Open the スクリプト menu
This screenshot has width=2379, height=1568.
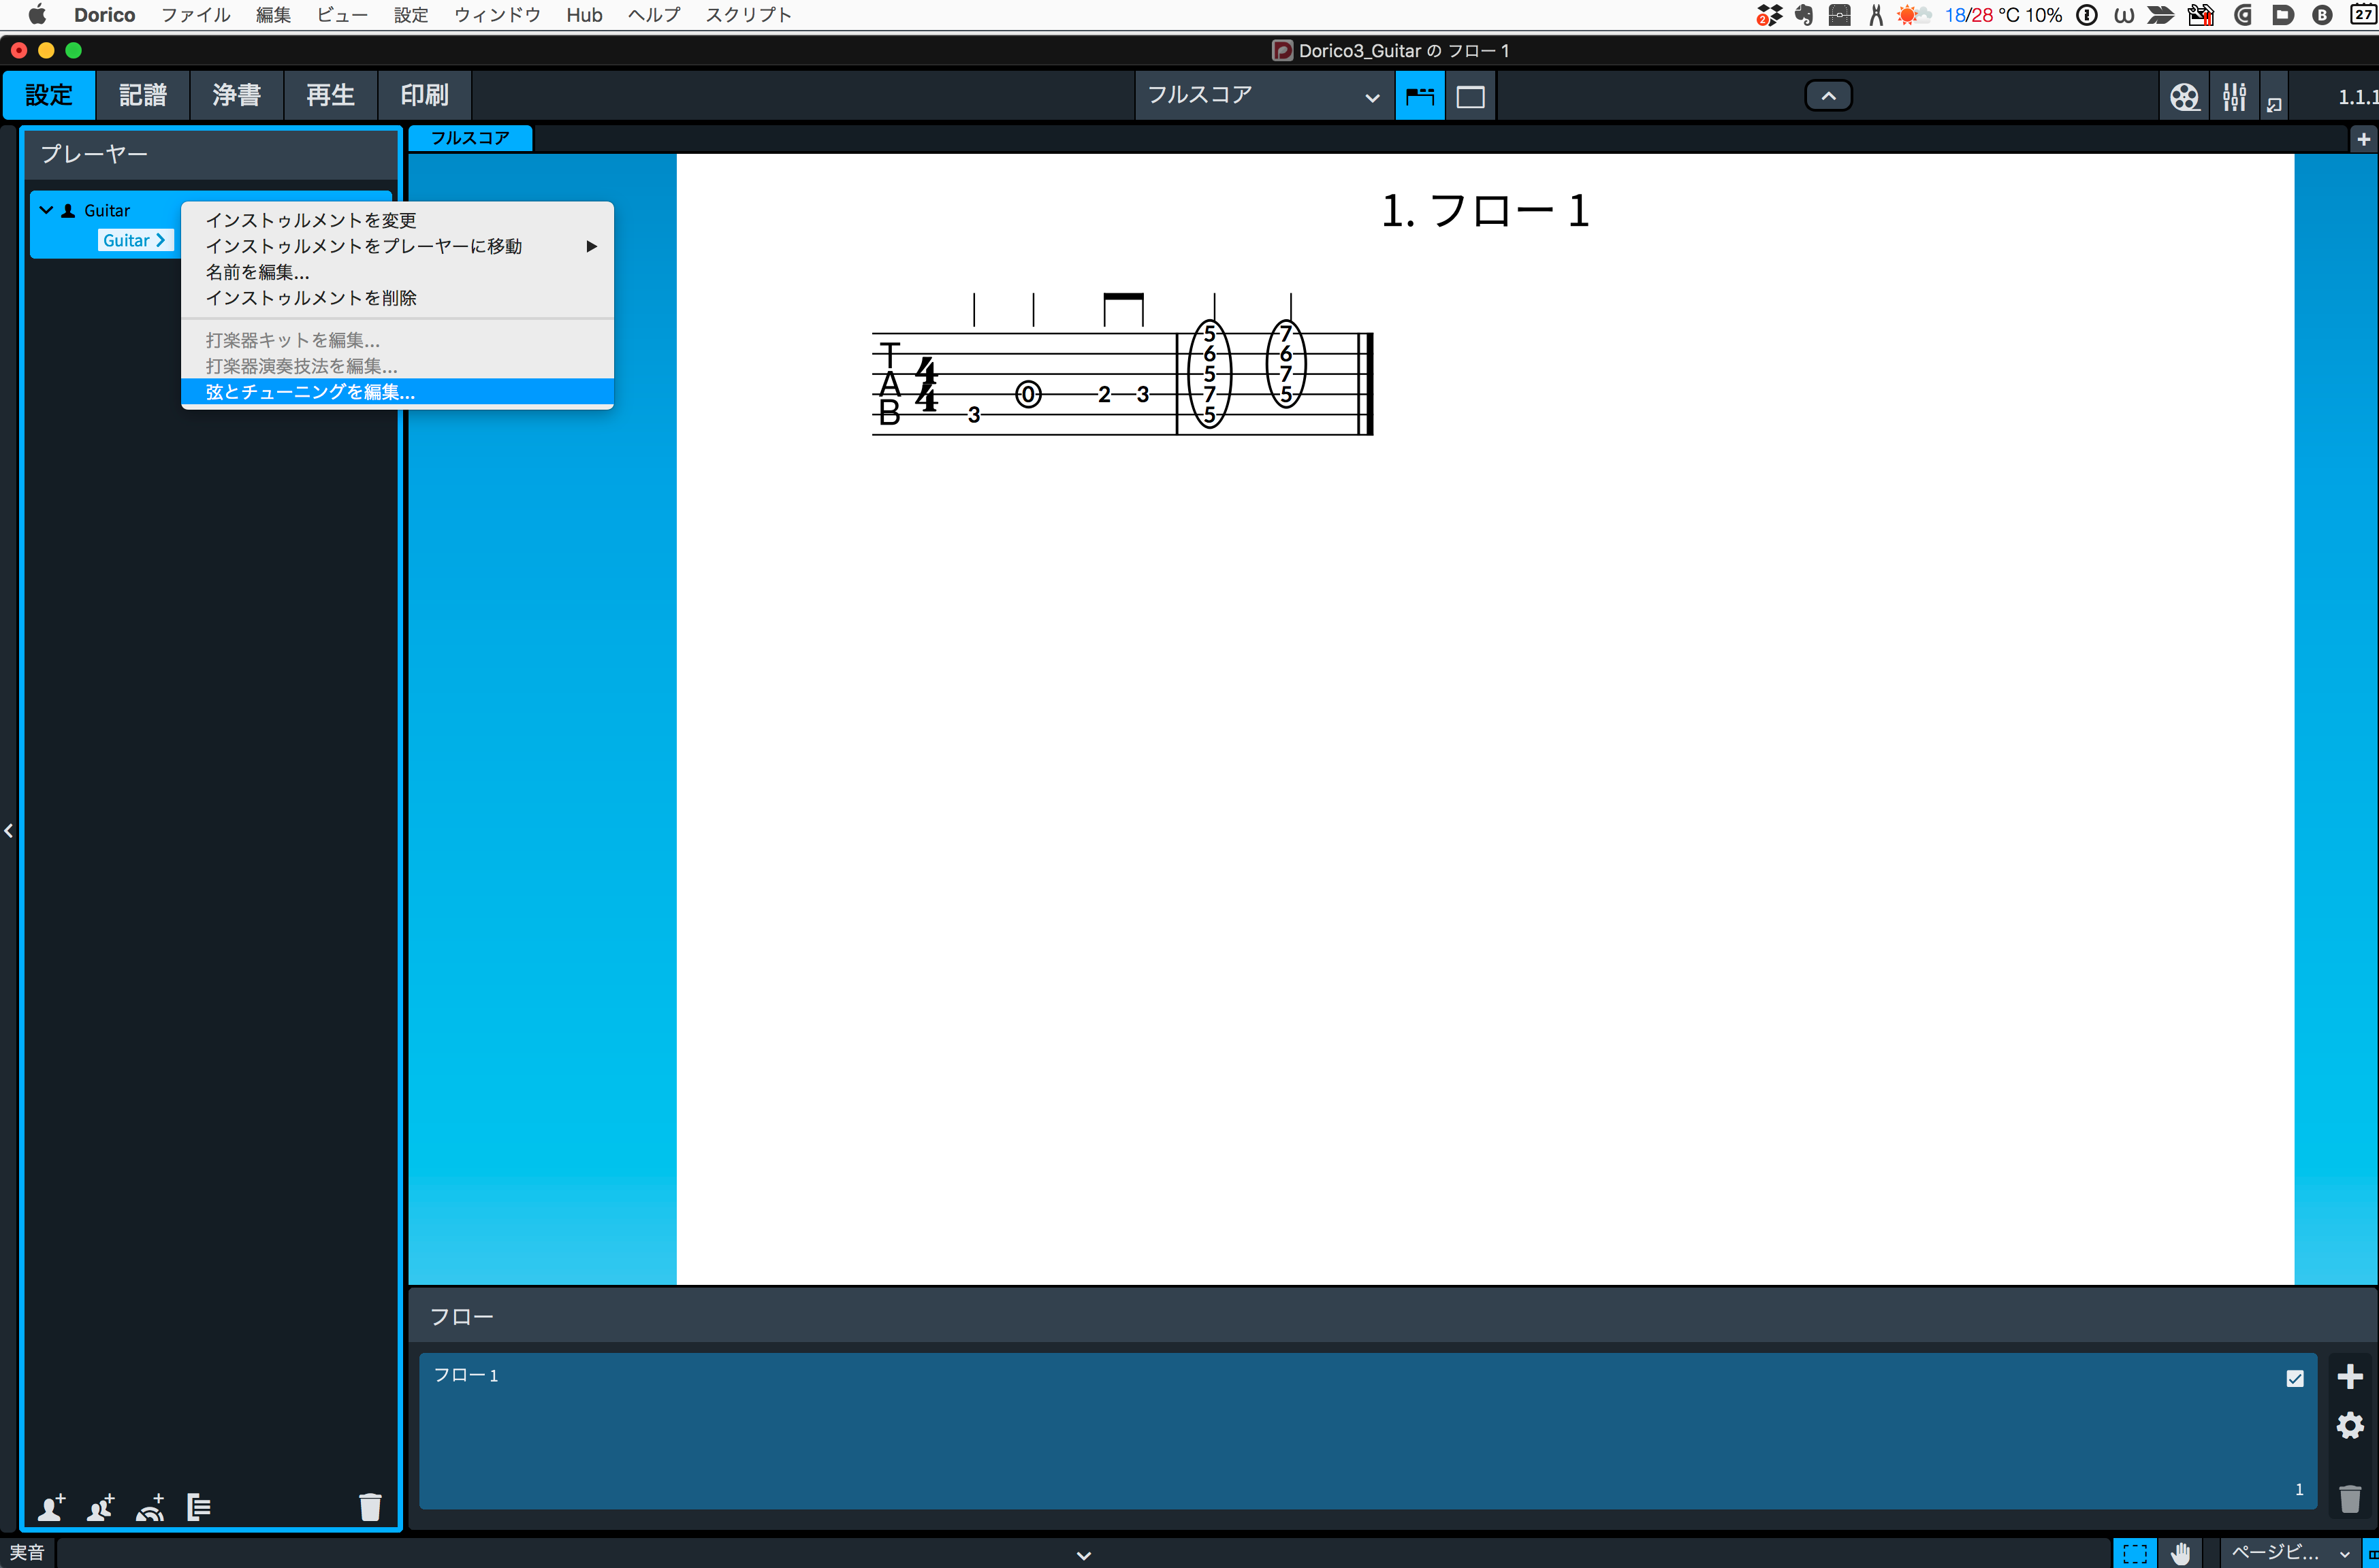click(x=748, y=15)
